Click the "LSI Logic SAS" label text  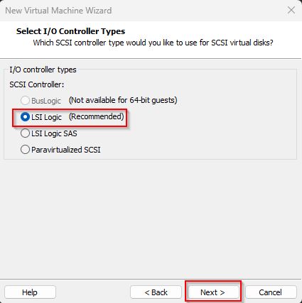pos(54,133)
